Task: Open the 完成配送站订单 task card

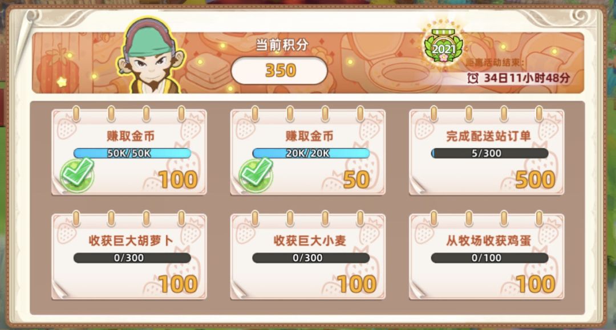Action: [x=487, y=152]
